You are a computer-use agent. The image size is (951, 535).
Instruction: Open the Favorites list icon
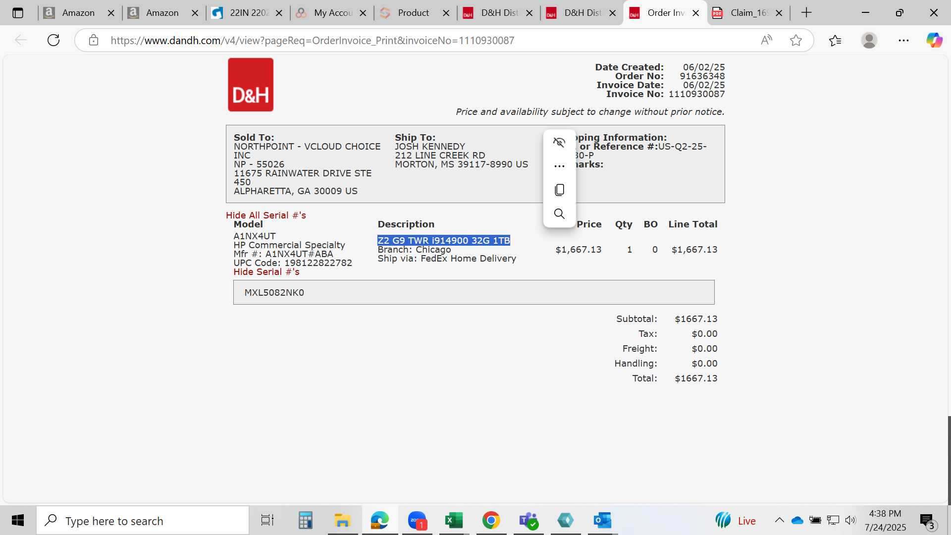(x=835, y=40)
